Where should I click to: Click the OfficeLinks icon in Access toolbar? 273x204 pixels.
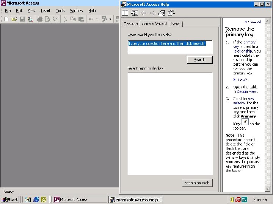105,19
